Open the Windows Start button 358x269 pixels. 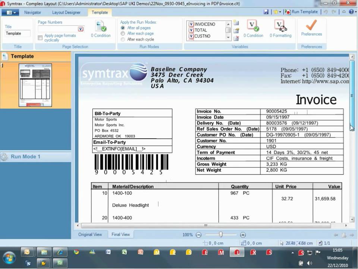(9, 257)
